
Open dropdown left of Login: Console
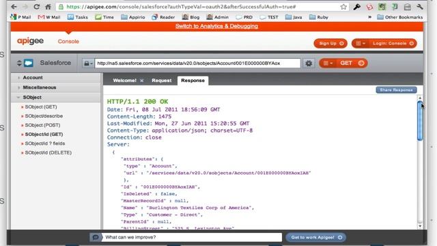click(x=361, y=43)
